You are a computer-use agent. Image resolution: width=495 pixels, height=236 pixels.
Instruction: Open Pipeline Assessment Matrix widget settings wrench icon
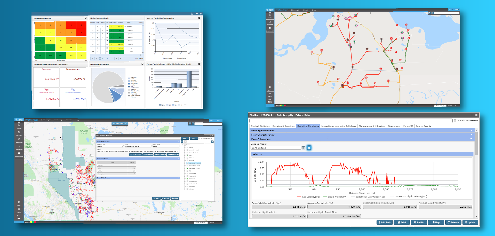(86, 18)
